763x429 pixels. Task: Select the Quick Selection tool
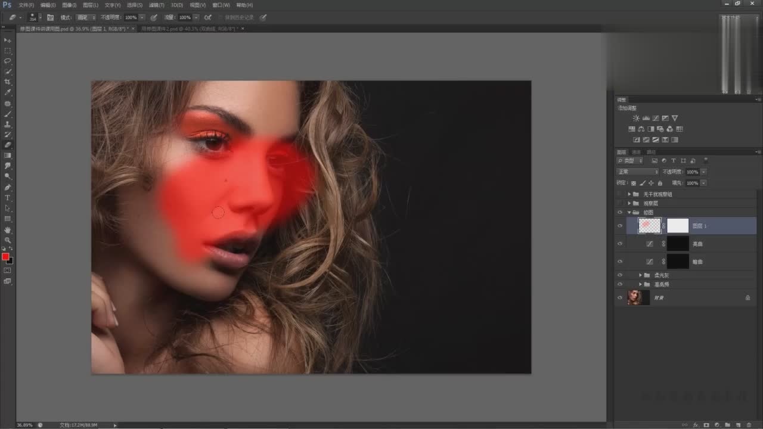(8, 71)
